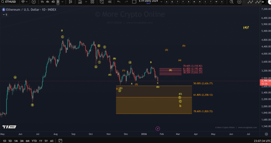Set the date range to YTD
The image size is (271, 143).
tap(34, 141)
